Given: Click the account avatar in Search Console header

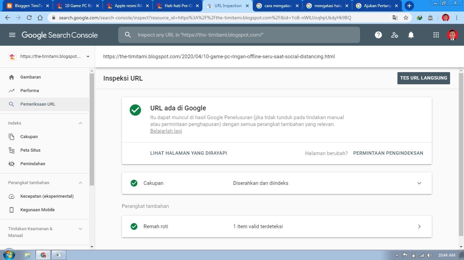Looking at the screenshot, I should point(452,35).
